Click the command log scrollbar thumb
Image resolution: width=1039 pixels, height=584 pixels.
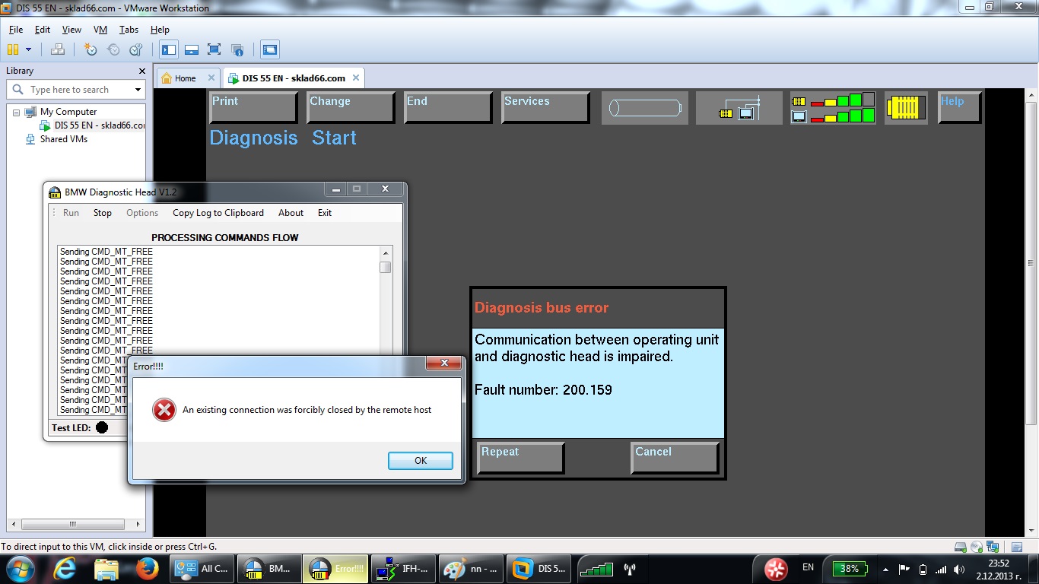(386, 267)
